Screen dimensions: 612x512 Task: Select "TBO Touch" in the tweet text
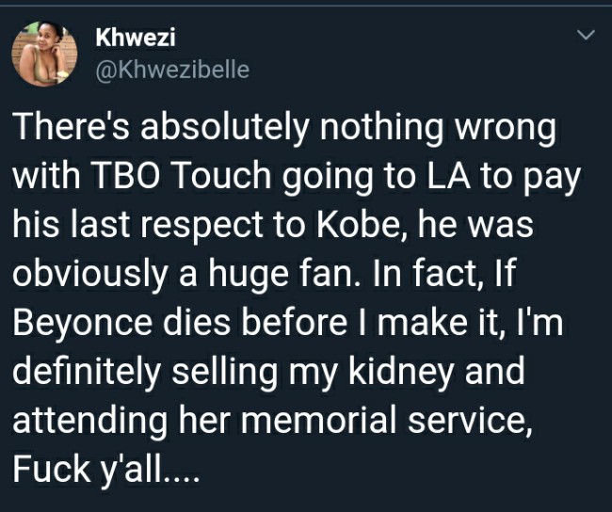[181, 176]
